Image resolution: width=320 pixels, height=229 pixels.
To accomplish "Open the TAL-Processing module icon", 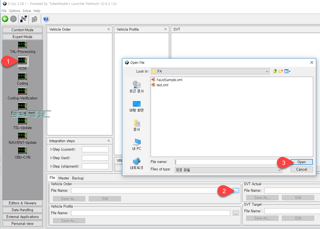I will pos(23,45).
